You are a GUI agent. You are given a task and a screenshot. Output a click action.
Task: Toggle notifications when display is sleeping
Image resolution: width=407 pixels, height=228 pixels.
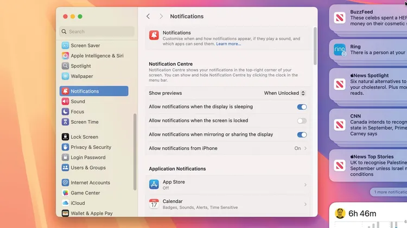point(302,107)
